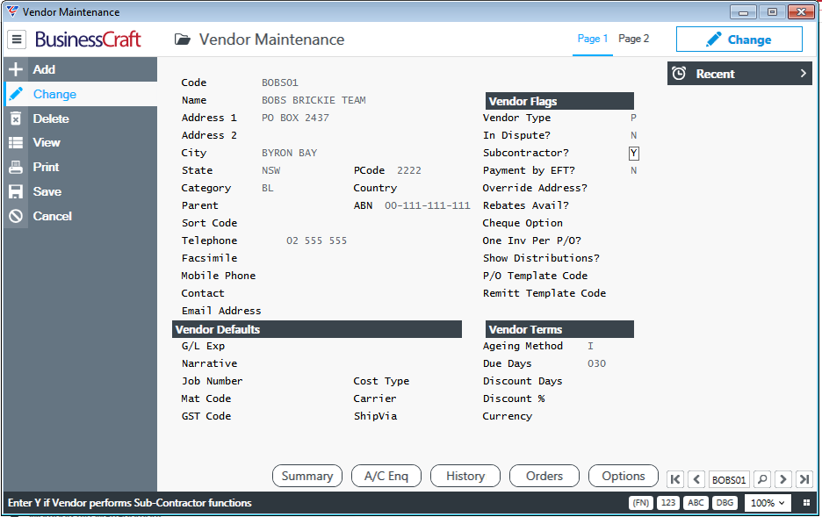Expand the Recent panel with the chevron
Image resolution: width=822 pixels, height=517 pixels.
(x=804, y=74)
